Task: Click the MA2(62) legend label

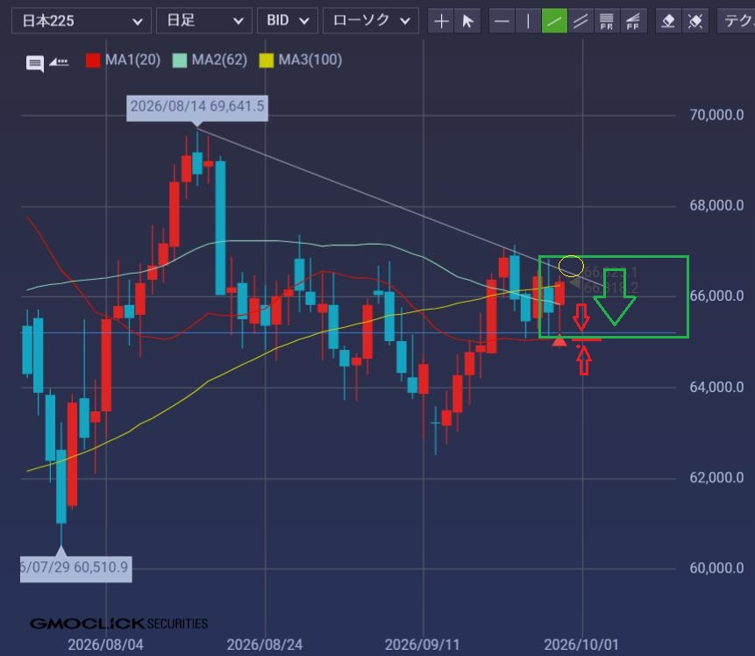Action: (x=219, y=61)
